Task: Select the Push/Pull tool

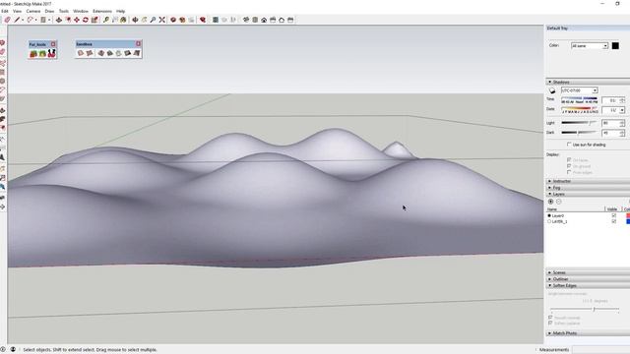Action: pos(59,20)
